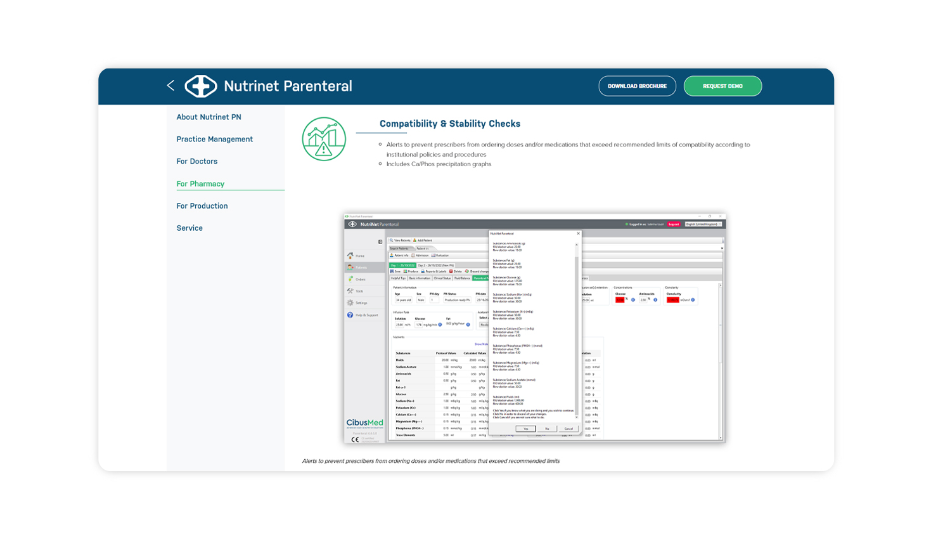Click the back arrow in the header
The height and width of the screenshot is (546, 931).
(170, 86)
